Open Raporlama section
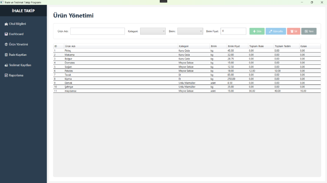Viewport: 327px width, 183px height. pos(24,75)
